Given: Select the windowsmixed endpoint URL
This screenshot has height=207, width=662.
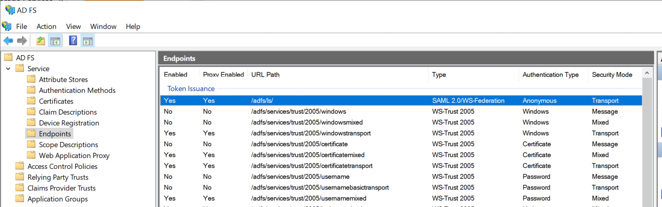Looking at the screenshot, I should tap(307, 122).
